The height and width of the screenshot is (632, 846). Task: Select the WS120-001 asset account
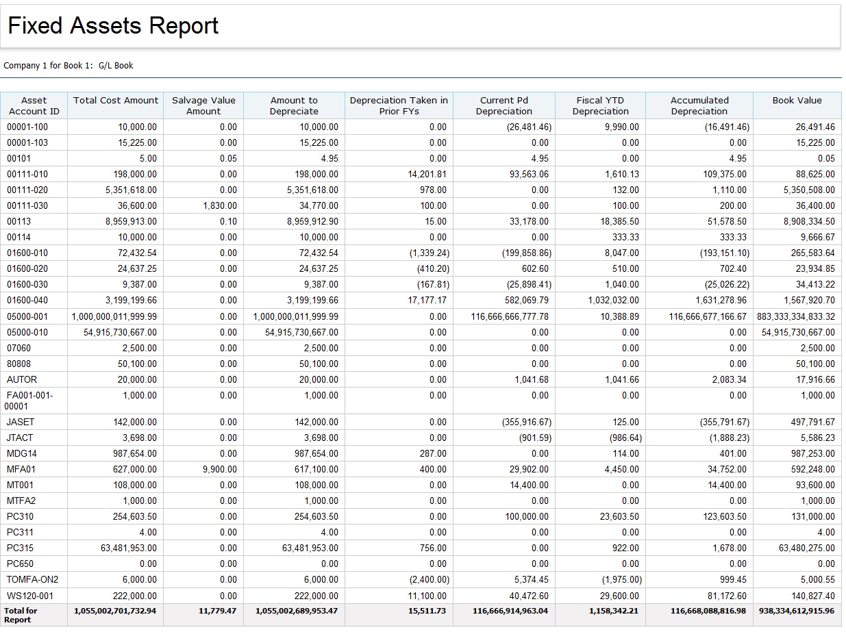[30, 595]
